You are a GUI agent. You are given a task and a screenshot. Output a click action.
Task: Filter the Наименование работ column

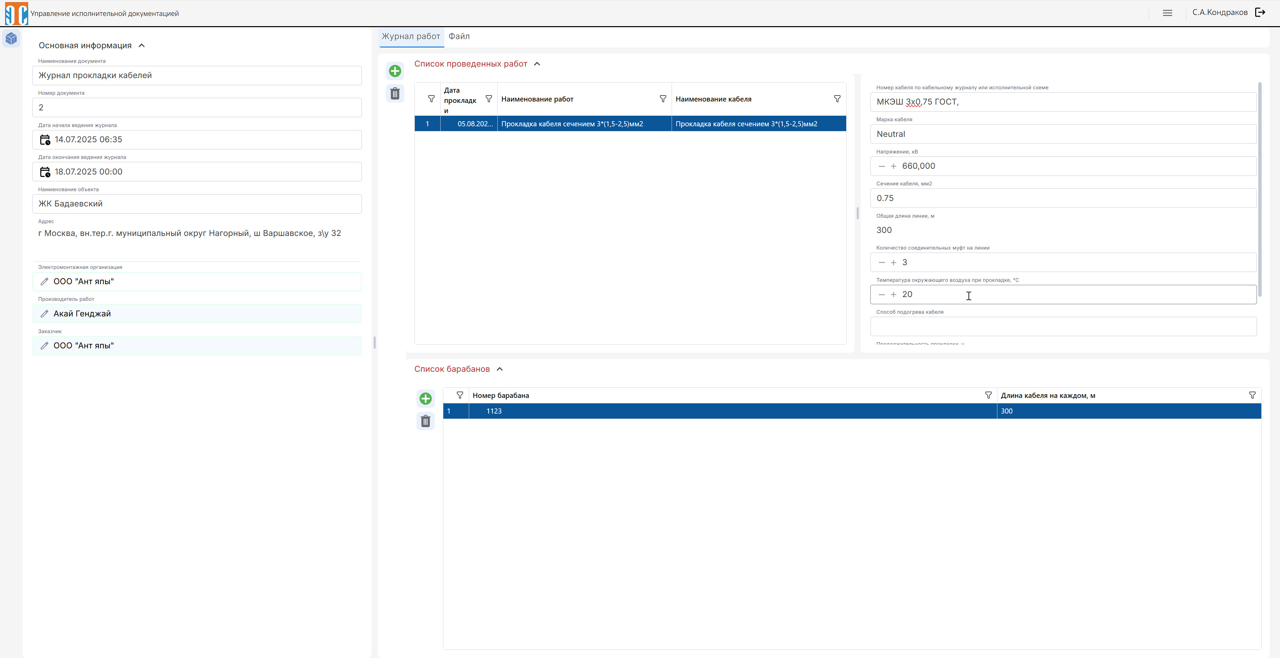click(x=662, y=99)
